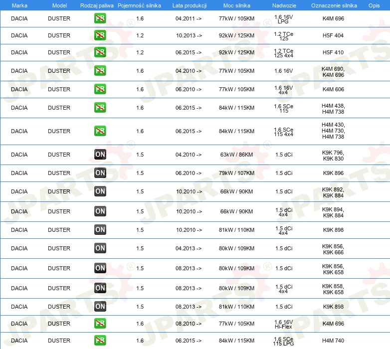
Task: Click diesel ON icon in K9K 896 row
Action: coord(100,173)
